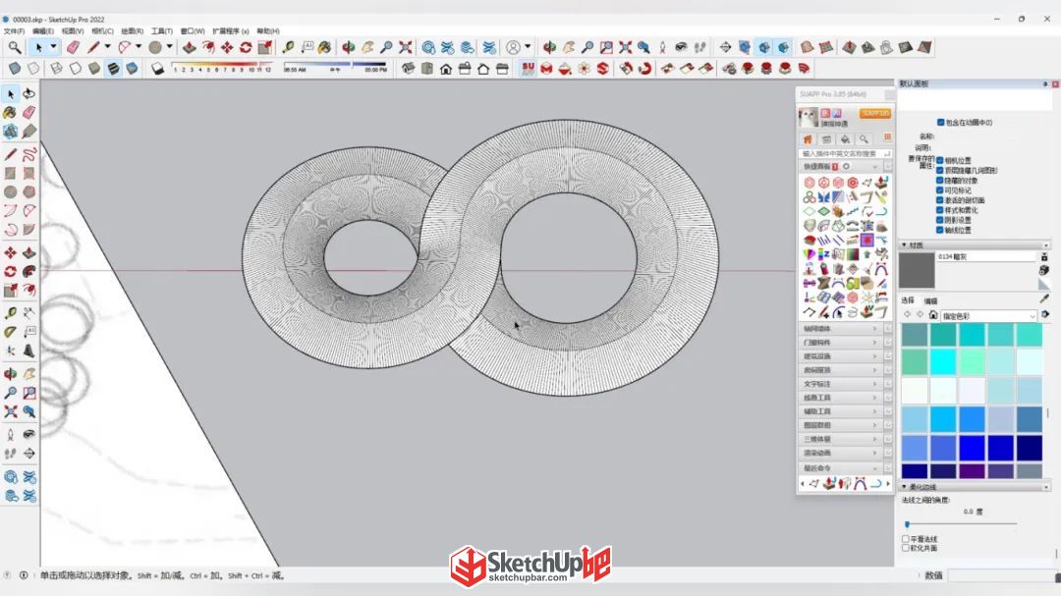Click the 渲染动画 SUAPP category button

point(840,454)
